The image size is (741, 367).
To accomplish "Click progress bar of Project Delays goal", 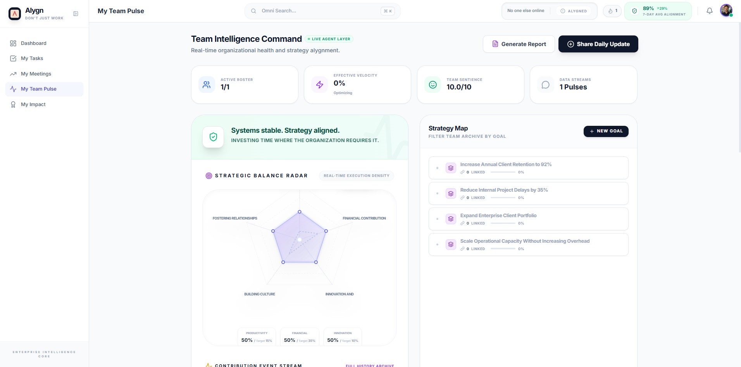I will tap(503, 198).
